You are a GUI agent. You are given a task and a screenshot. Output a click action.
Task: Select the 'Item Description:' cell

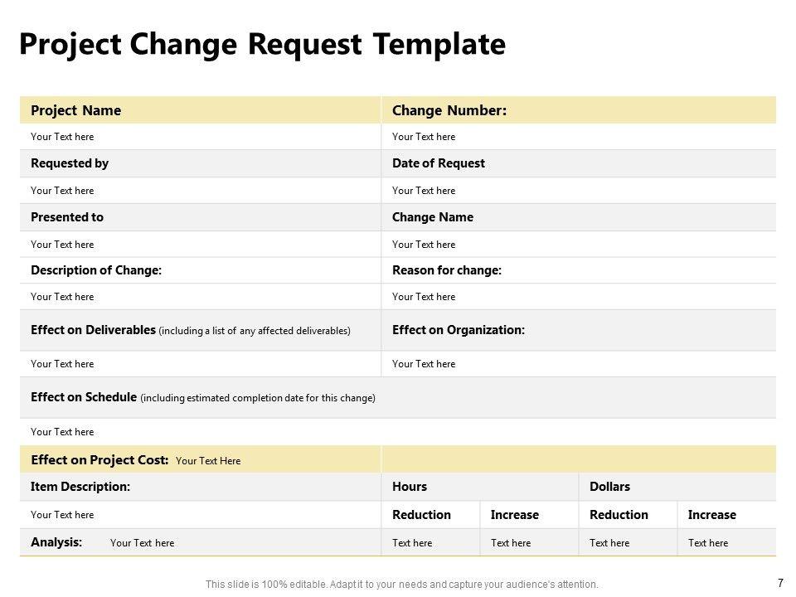80,487
